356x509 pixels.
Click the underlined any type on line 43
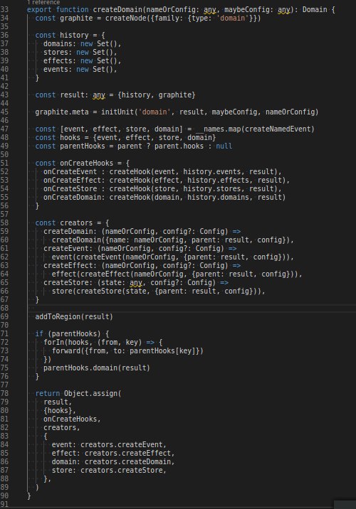[99, 95]
